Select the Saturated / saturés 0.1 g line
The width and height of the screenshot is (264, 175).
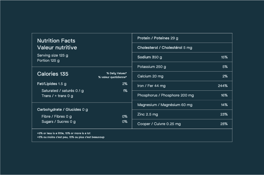(63, 91)
